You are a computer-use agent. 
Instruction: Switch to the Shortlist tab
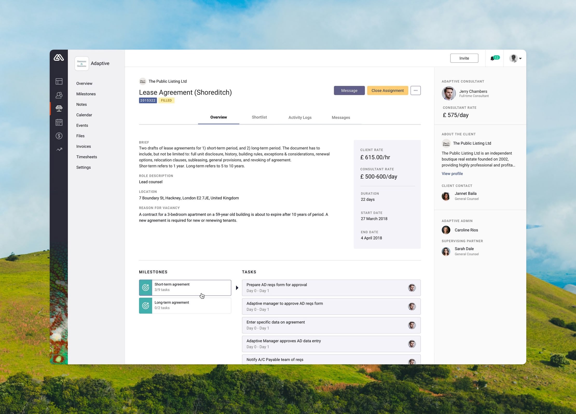pos(259,117)
